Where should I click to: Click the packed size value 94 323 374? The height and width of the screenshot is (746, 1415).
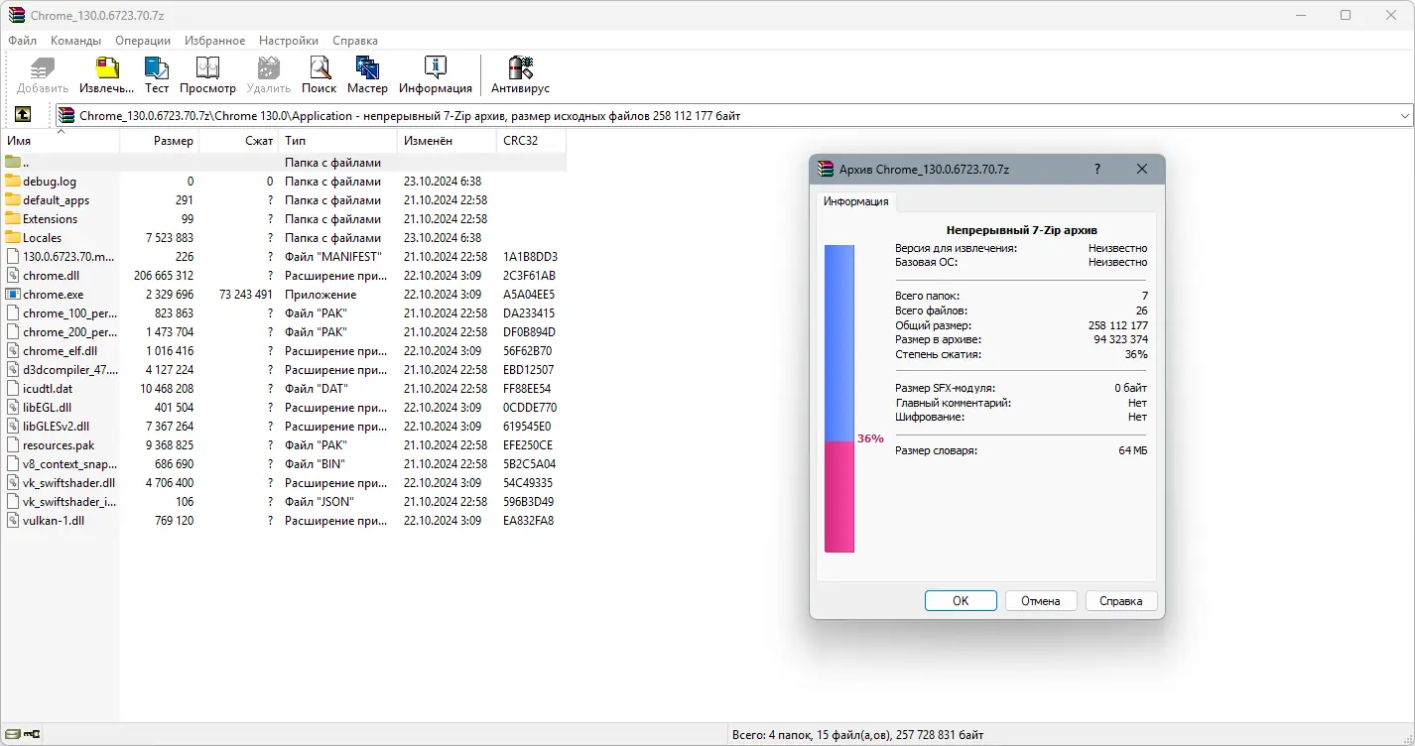[1121, 339]
